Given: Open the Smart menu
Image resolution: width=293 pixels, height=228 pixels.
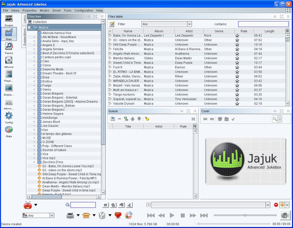Looking at the screenshot, I should (56, 11).
